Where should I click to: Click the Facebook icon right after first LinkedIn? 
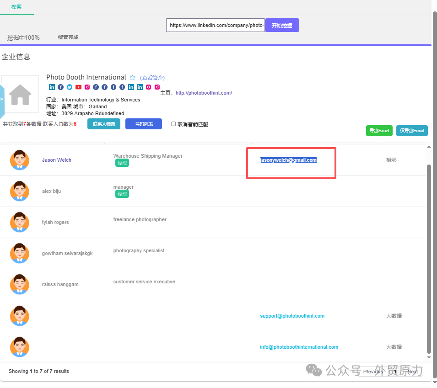click(60, 87)
